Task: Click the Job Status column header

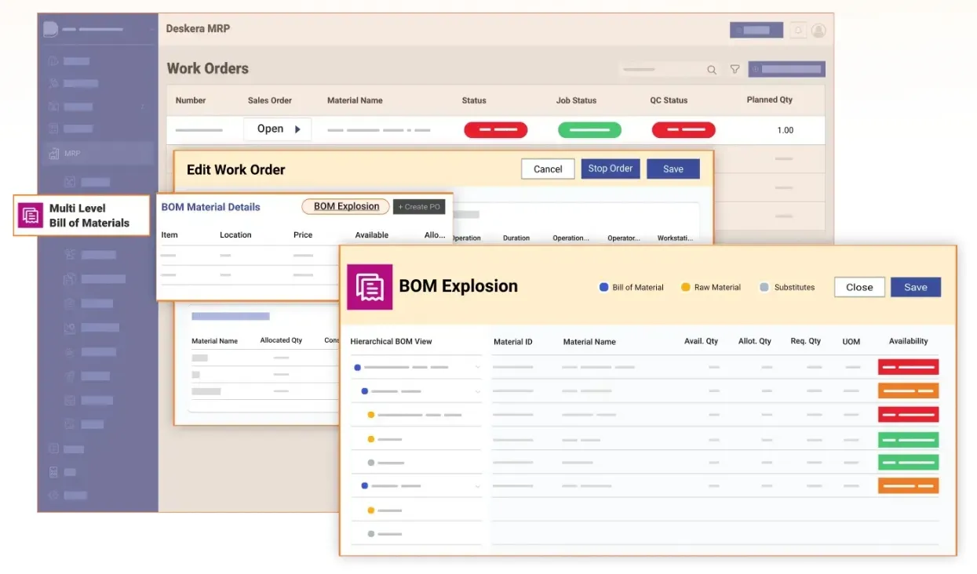Action: 576,100
